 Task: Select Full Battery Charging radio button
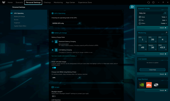[52, 50]
